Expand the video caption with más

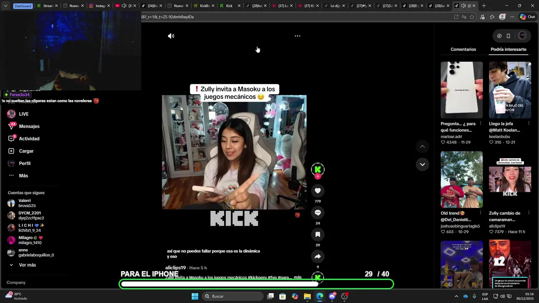298,277
